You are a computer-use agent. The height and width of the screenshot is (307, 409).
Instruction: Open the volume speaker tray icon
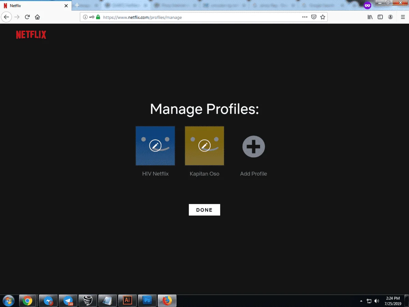click(377, 301)
